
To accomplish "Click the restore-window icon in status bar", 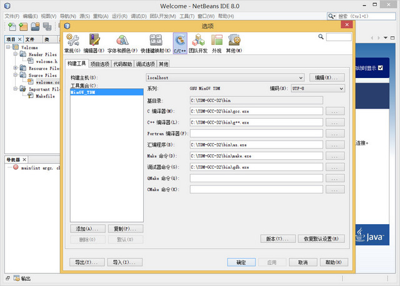I will (x=7, y=279).
